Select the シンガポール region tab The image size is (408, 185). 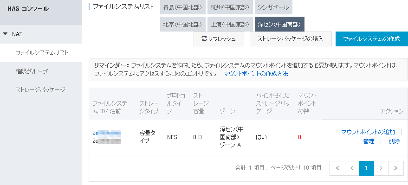(x=273, y=7)
